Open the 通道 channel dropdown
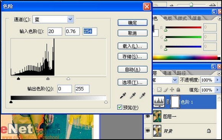 point(70,19)
